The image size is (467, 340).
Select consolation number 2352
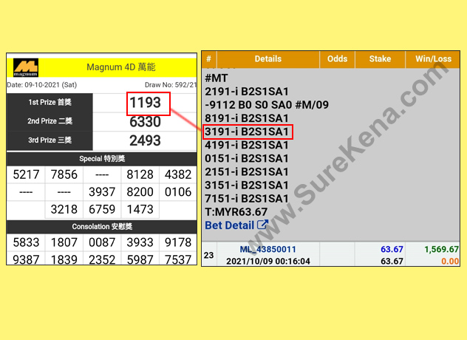pos(102,259)
